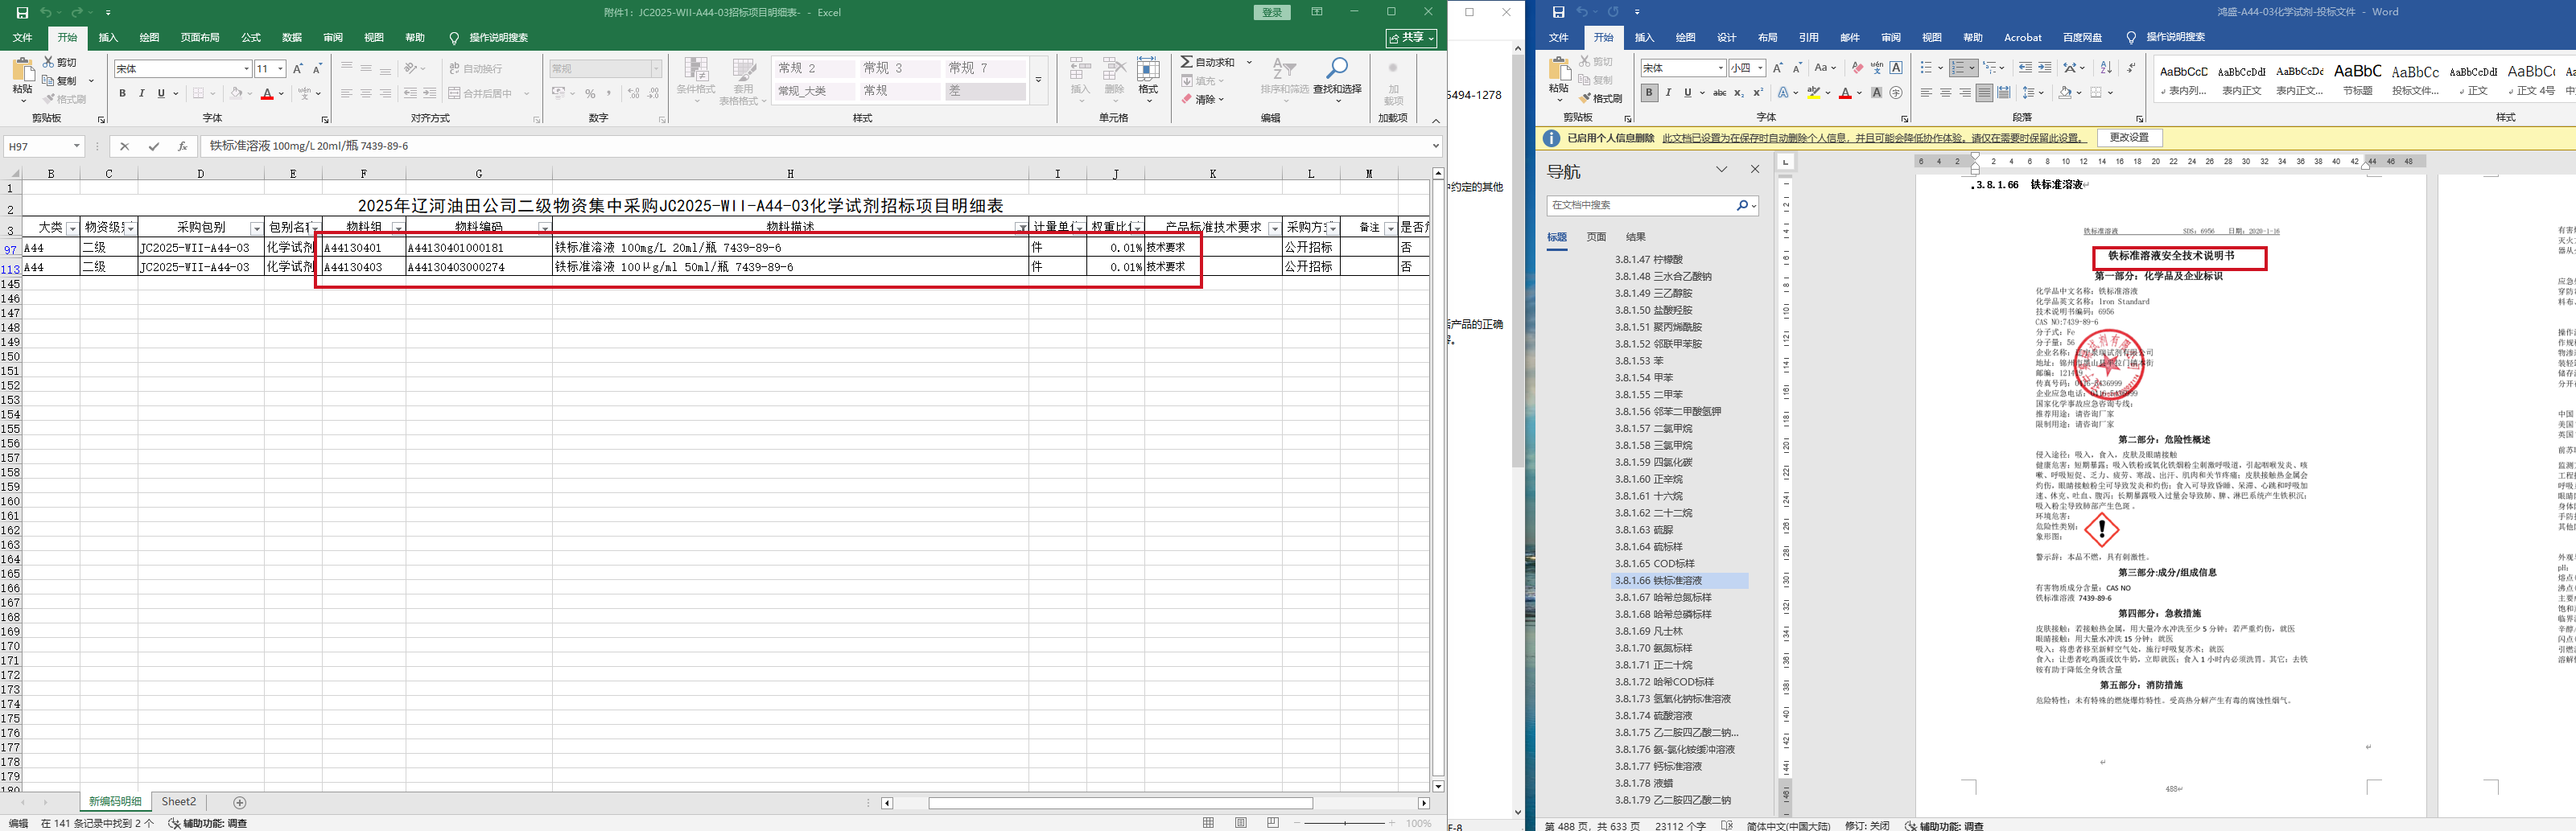Screen dimensions: 2576x831
Task: Toggle subscript in Word ribbon
Action: tap(1739, 93)
